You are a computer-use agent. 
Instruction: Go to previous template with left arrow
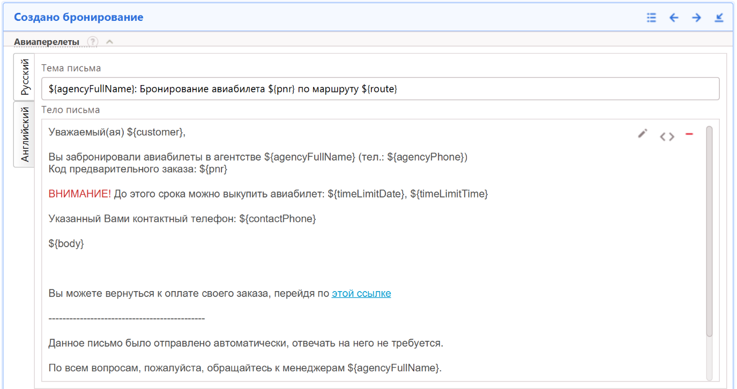[x=674, y=18]
